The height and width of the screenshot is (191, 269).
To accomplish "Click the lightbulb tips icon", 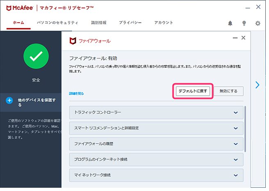I will tap(244, 23).
